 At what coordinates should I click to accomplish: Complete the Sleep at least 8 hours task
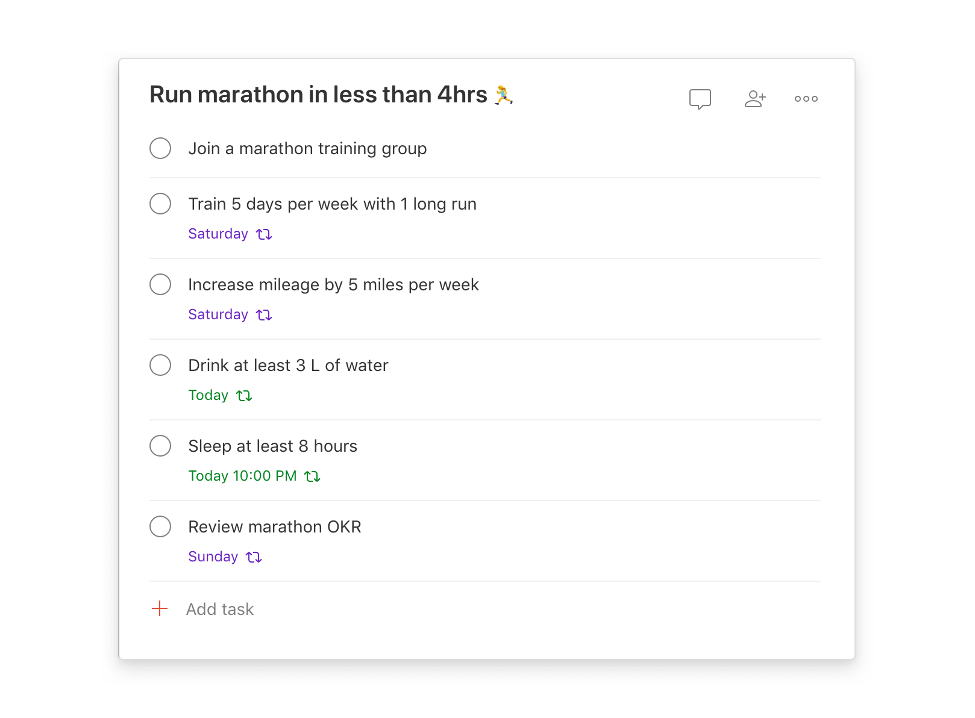tap(160, 446)
